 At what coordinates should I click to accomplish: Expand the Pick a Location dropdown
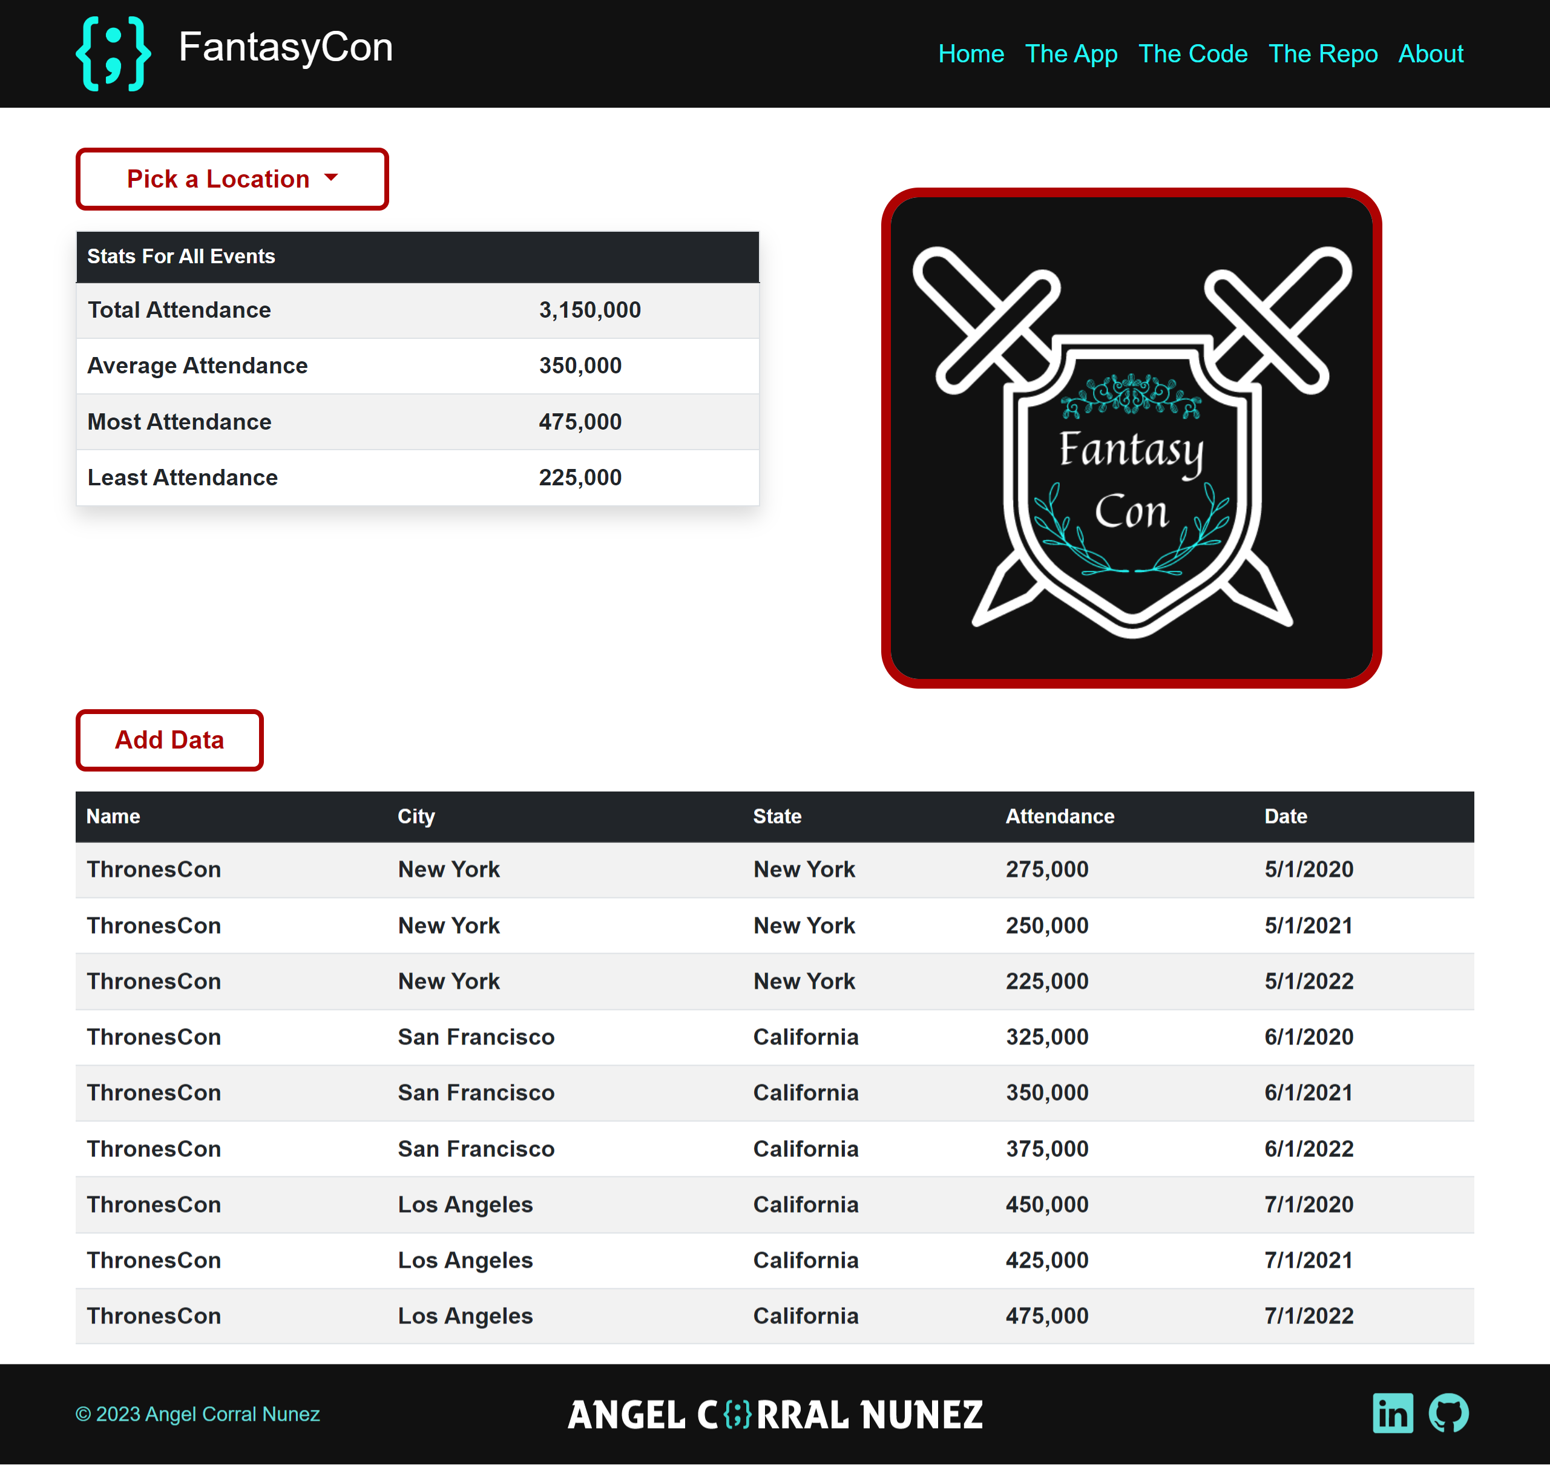231,179
